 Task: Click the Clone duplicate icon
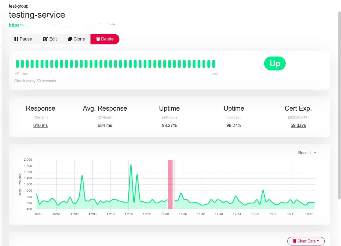click(70, 39)
